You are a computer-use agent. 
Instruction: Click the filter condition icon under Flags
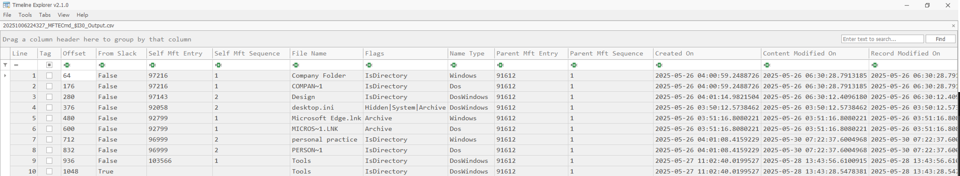(369, 65)
